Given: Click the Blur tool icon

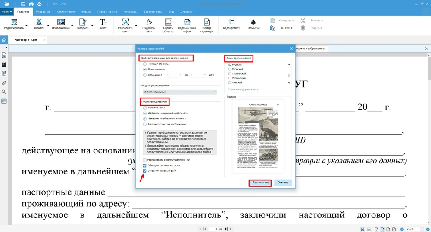Looking at the screenshot, I should 253,22.
